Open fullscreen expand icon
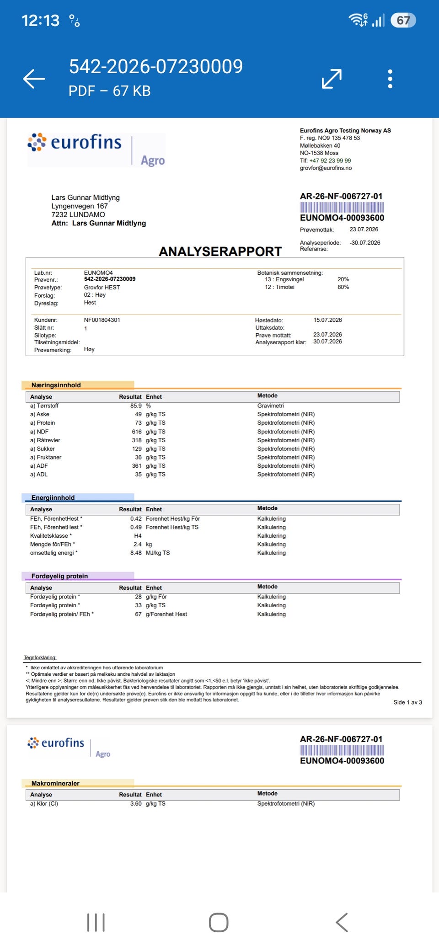The image size is (439, 951). click(x=332, y=79)
